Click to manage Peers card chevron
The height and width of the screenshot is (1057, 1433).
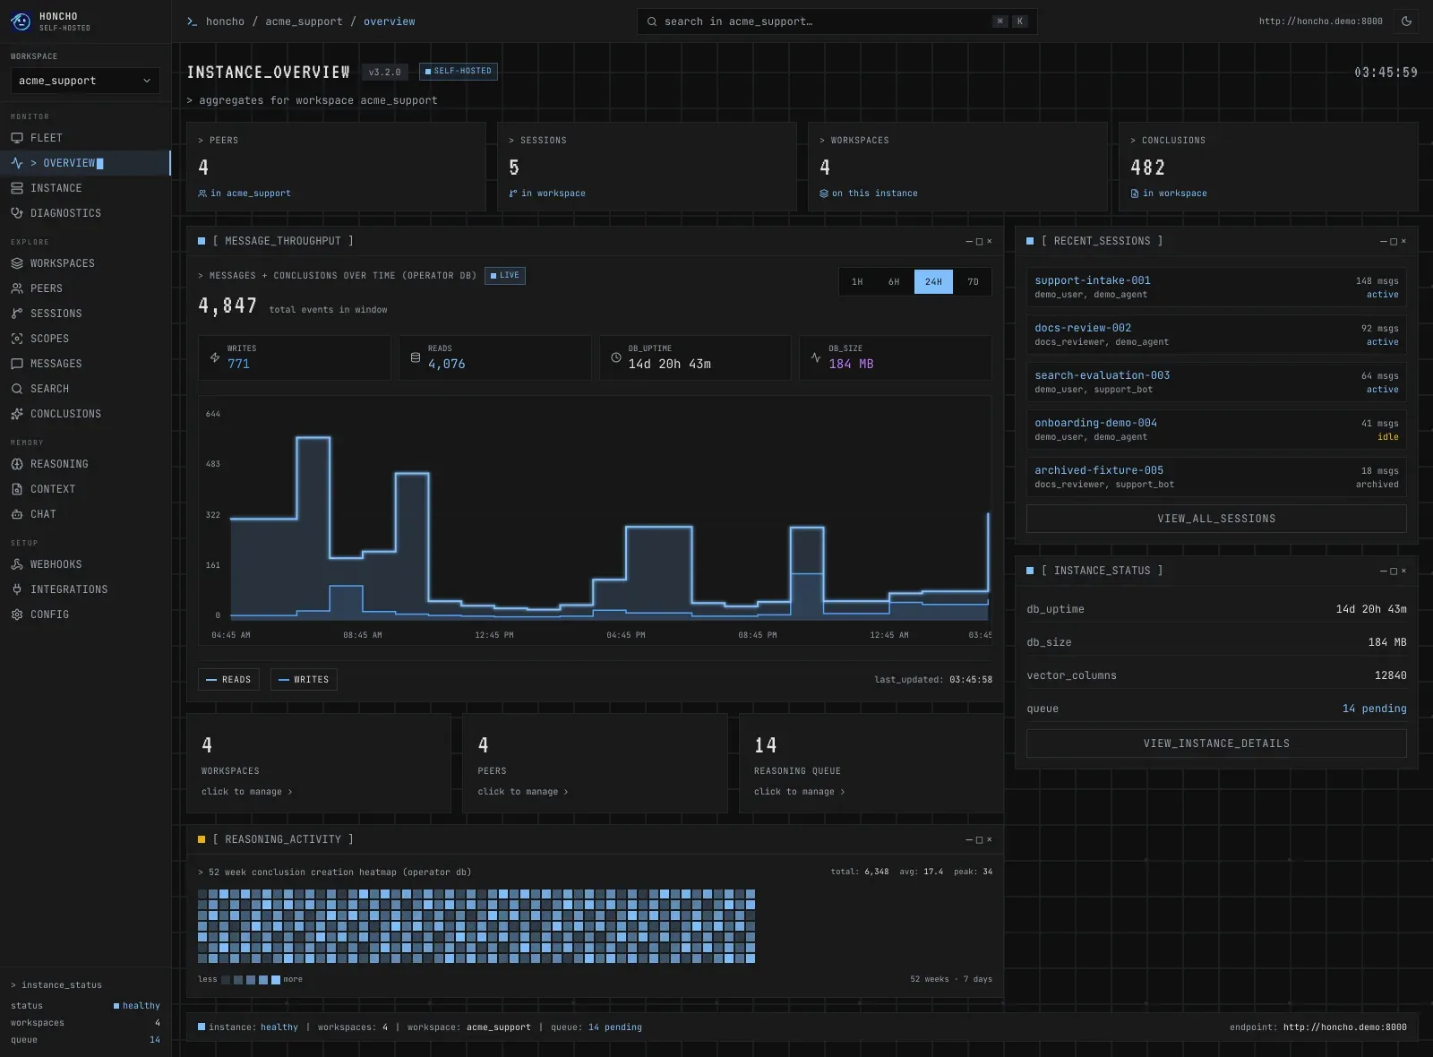point(566,792)
